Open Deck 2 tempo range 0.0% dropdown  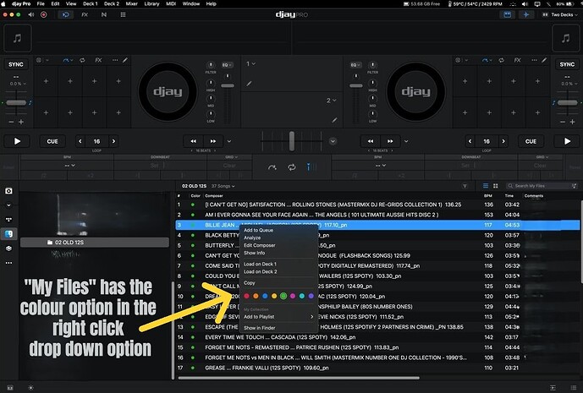(569, 84)
